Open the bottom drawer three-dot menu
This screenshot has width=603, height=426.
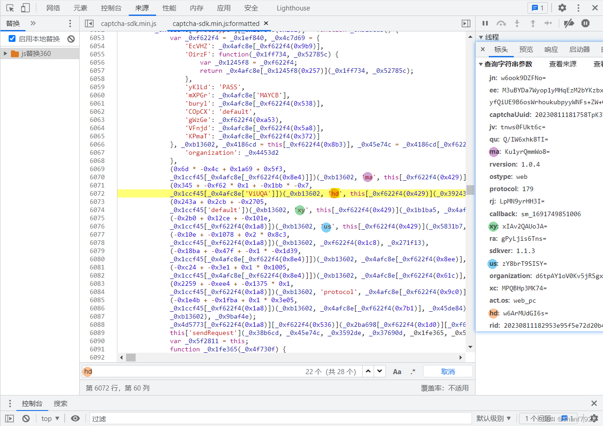click(10, 404)
